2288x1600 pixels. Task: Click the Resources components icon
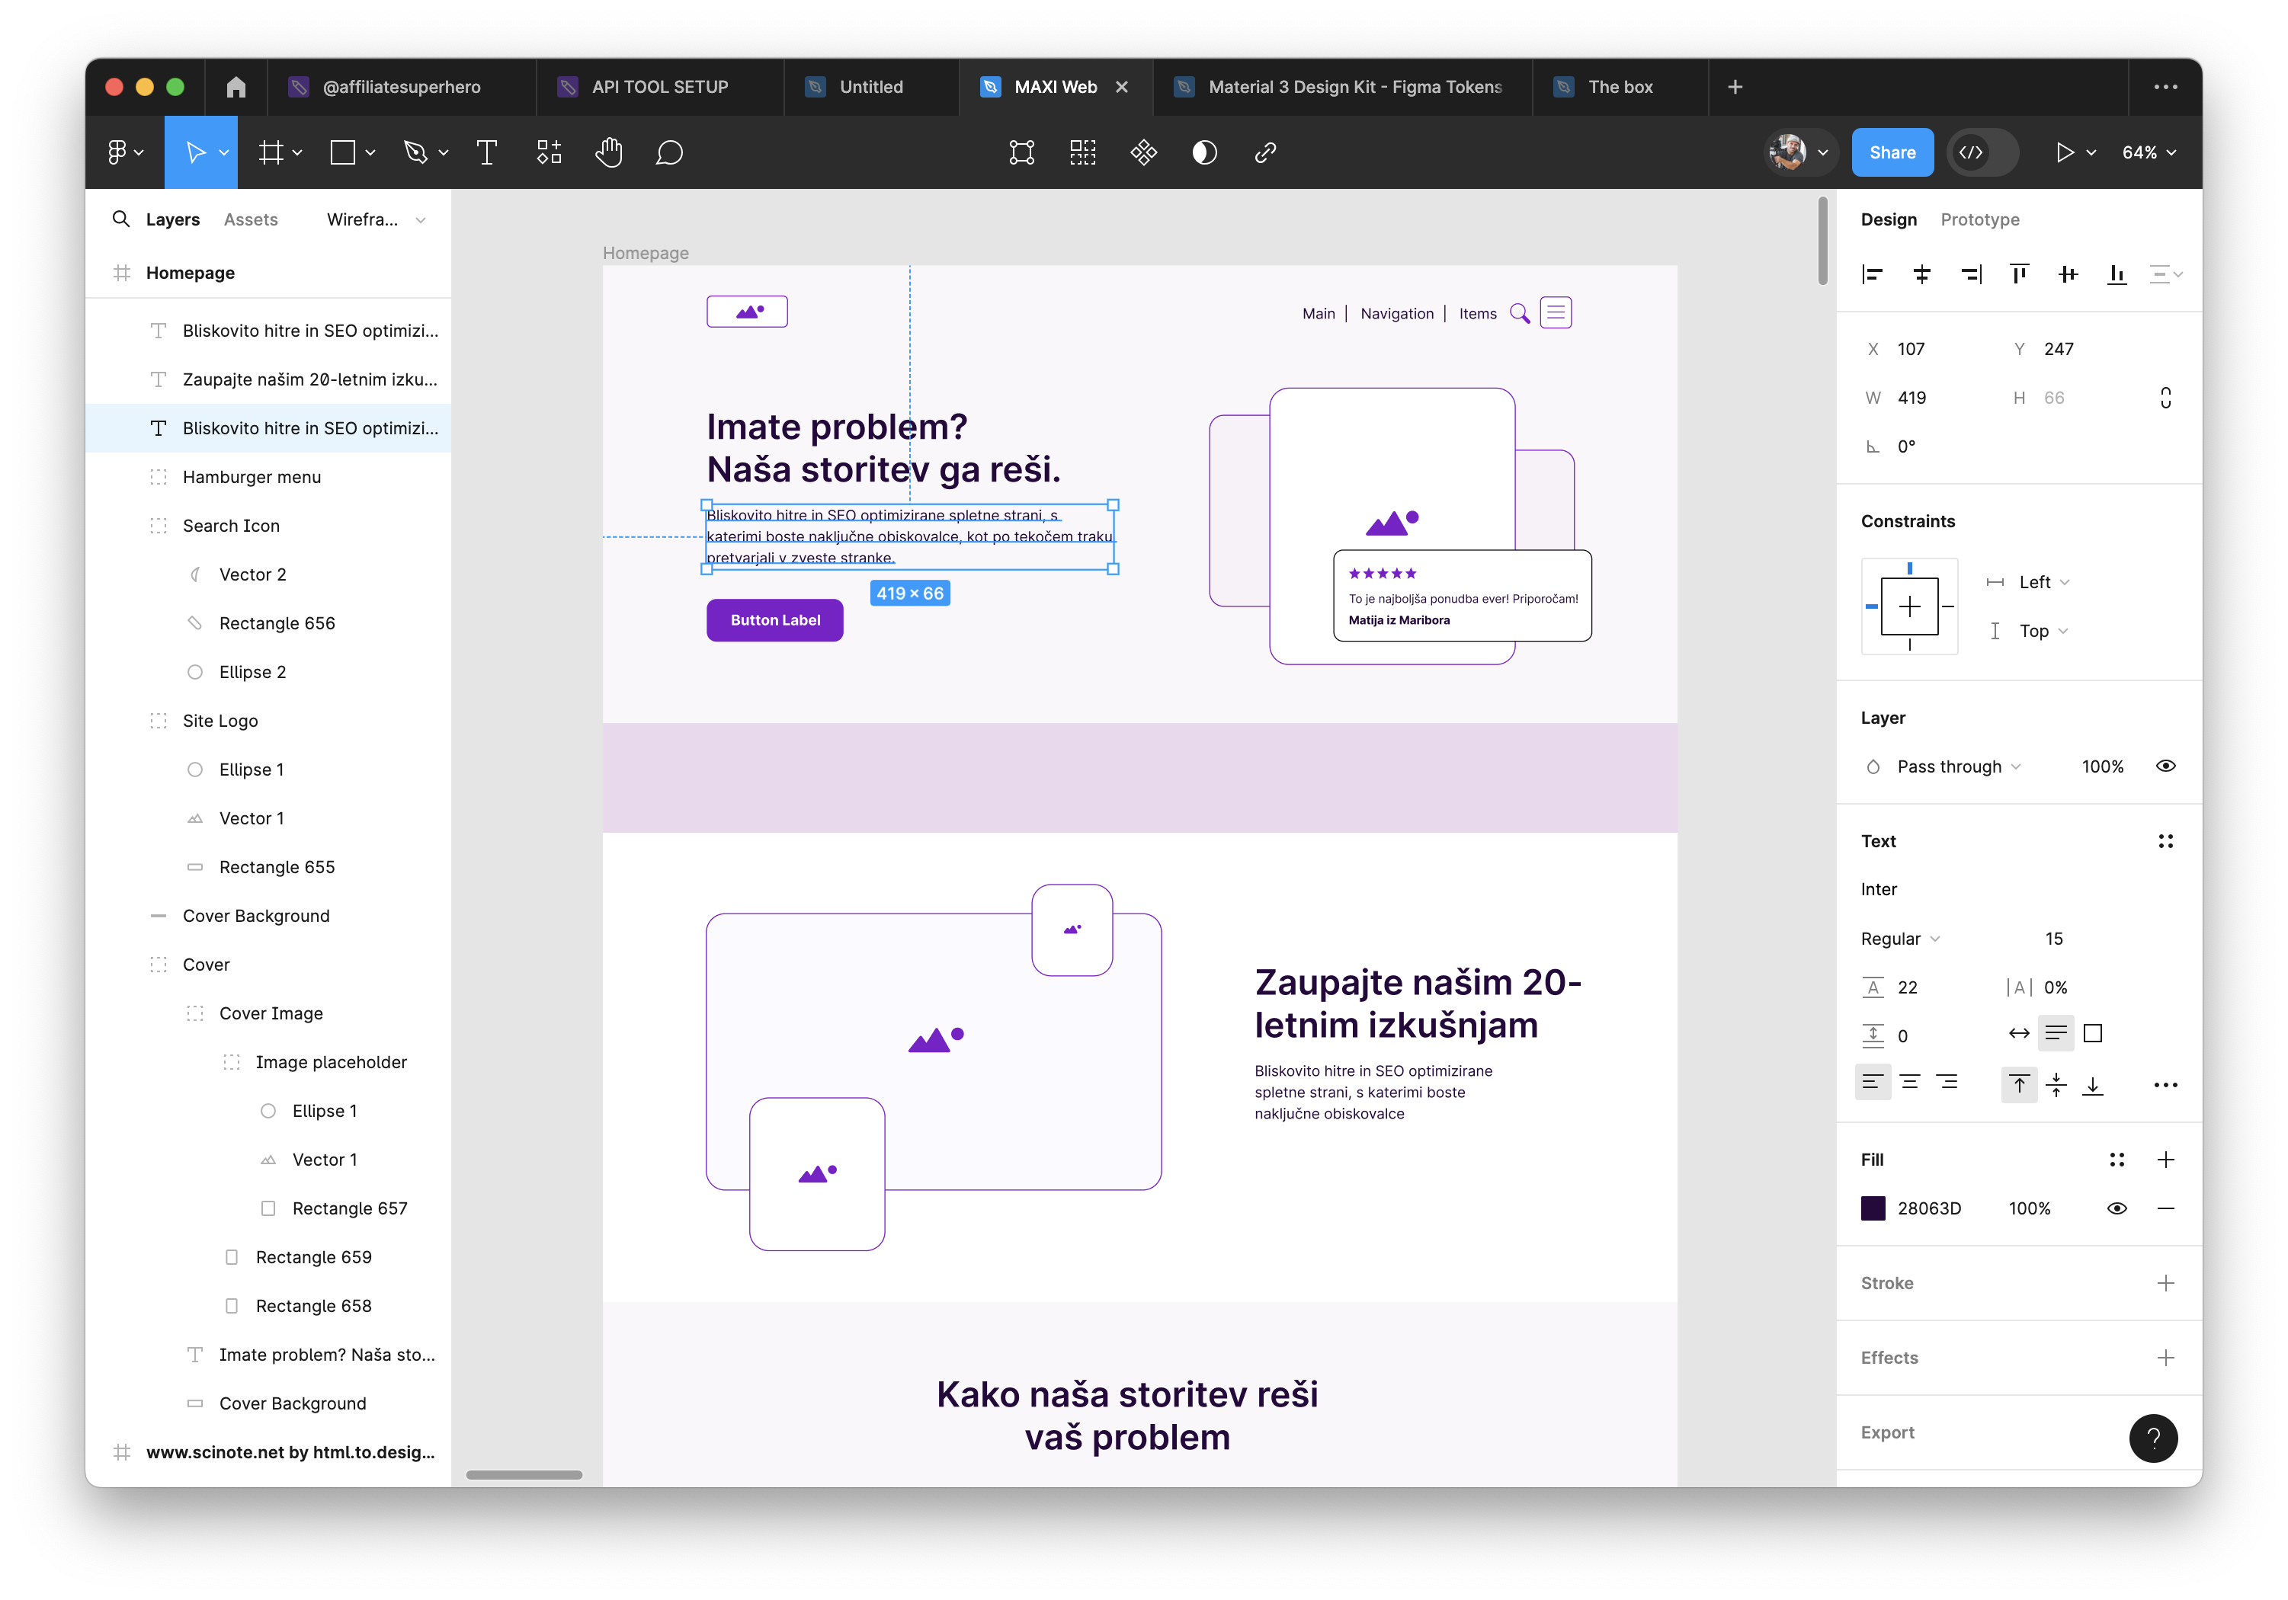[x=549, y=152]
